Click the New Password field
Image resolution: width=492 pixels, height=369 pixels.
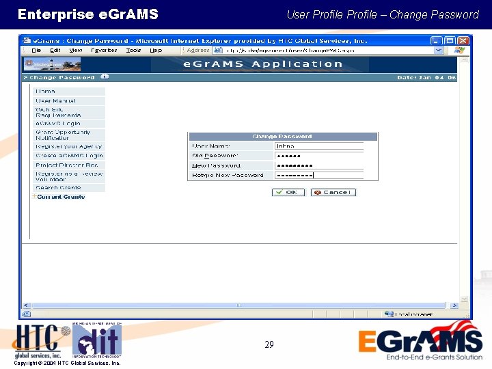[x=319, y=165]
